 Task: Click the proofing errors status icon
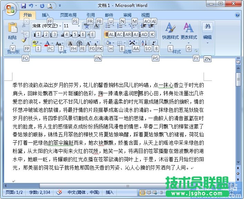(59, 192)
